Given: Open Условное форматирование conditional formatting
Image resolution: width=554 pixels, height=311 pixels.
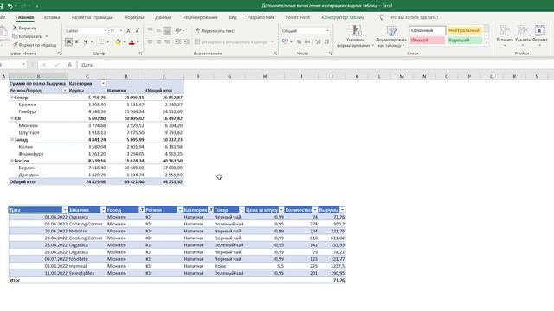Looking at the screenshot, I should (x=355, y=36).
